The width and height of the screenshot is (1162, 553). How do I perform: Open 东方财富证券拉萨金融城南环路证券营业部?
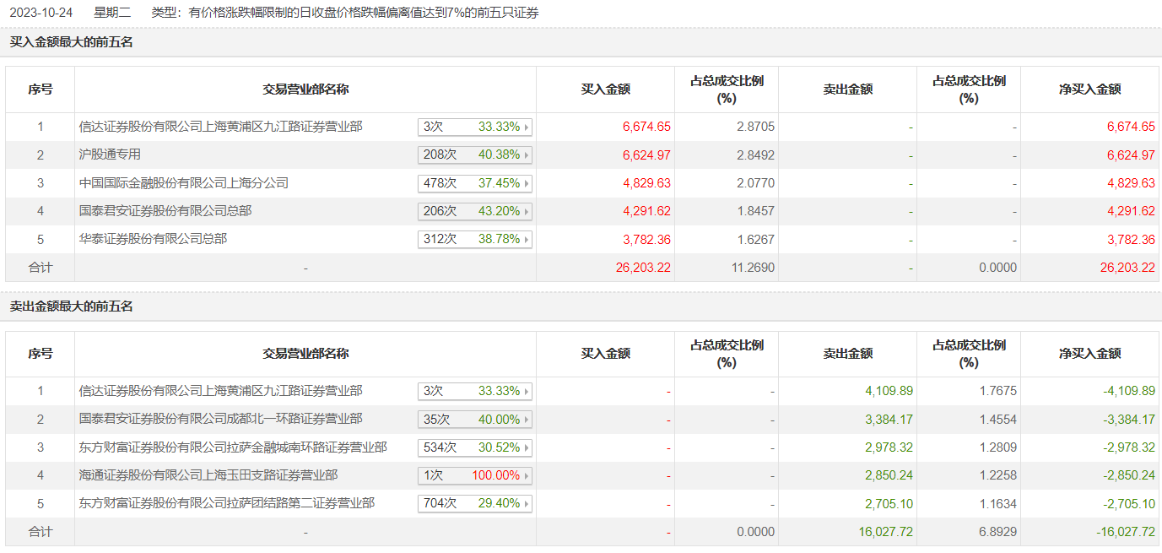234,447
